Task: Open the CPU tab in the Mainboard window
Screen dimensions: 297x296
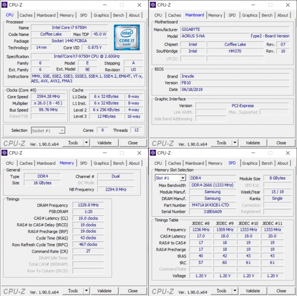Action: 158,15
